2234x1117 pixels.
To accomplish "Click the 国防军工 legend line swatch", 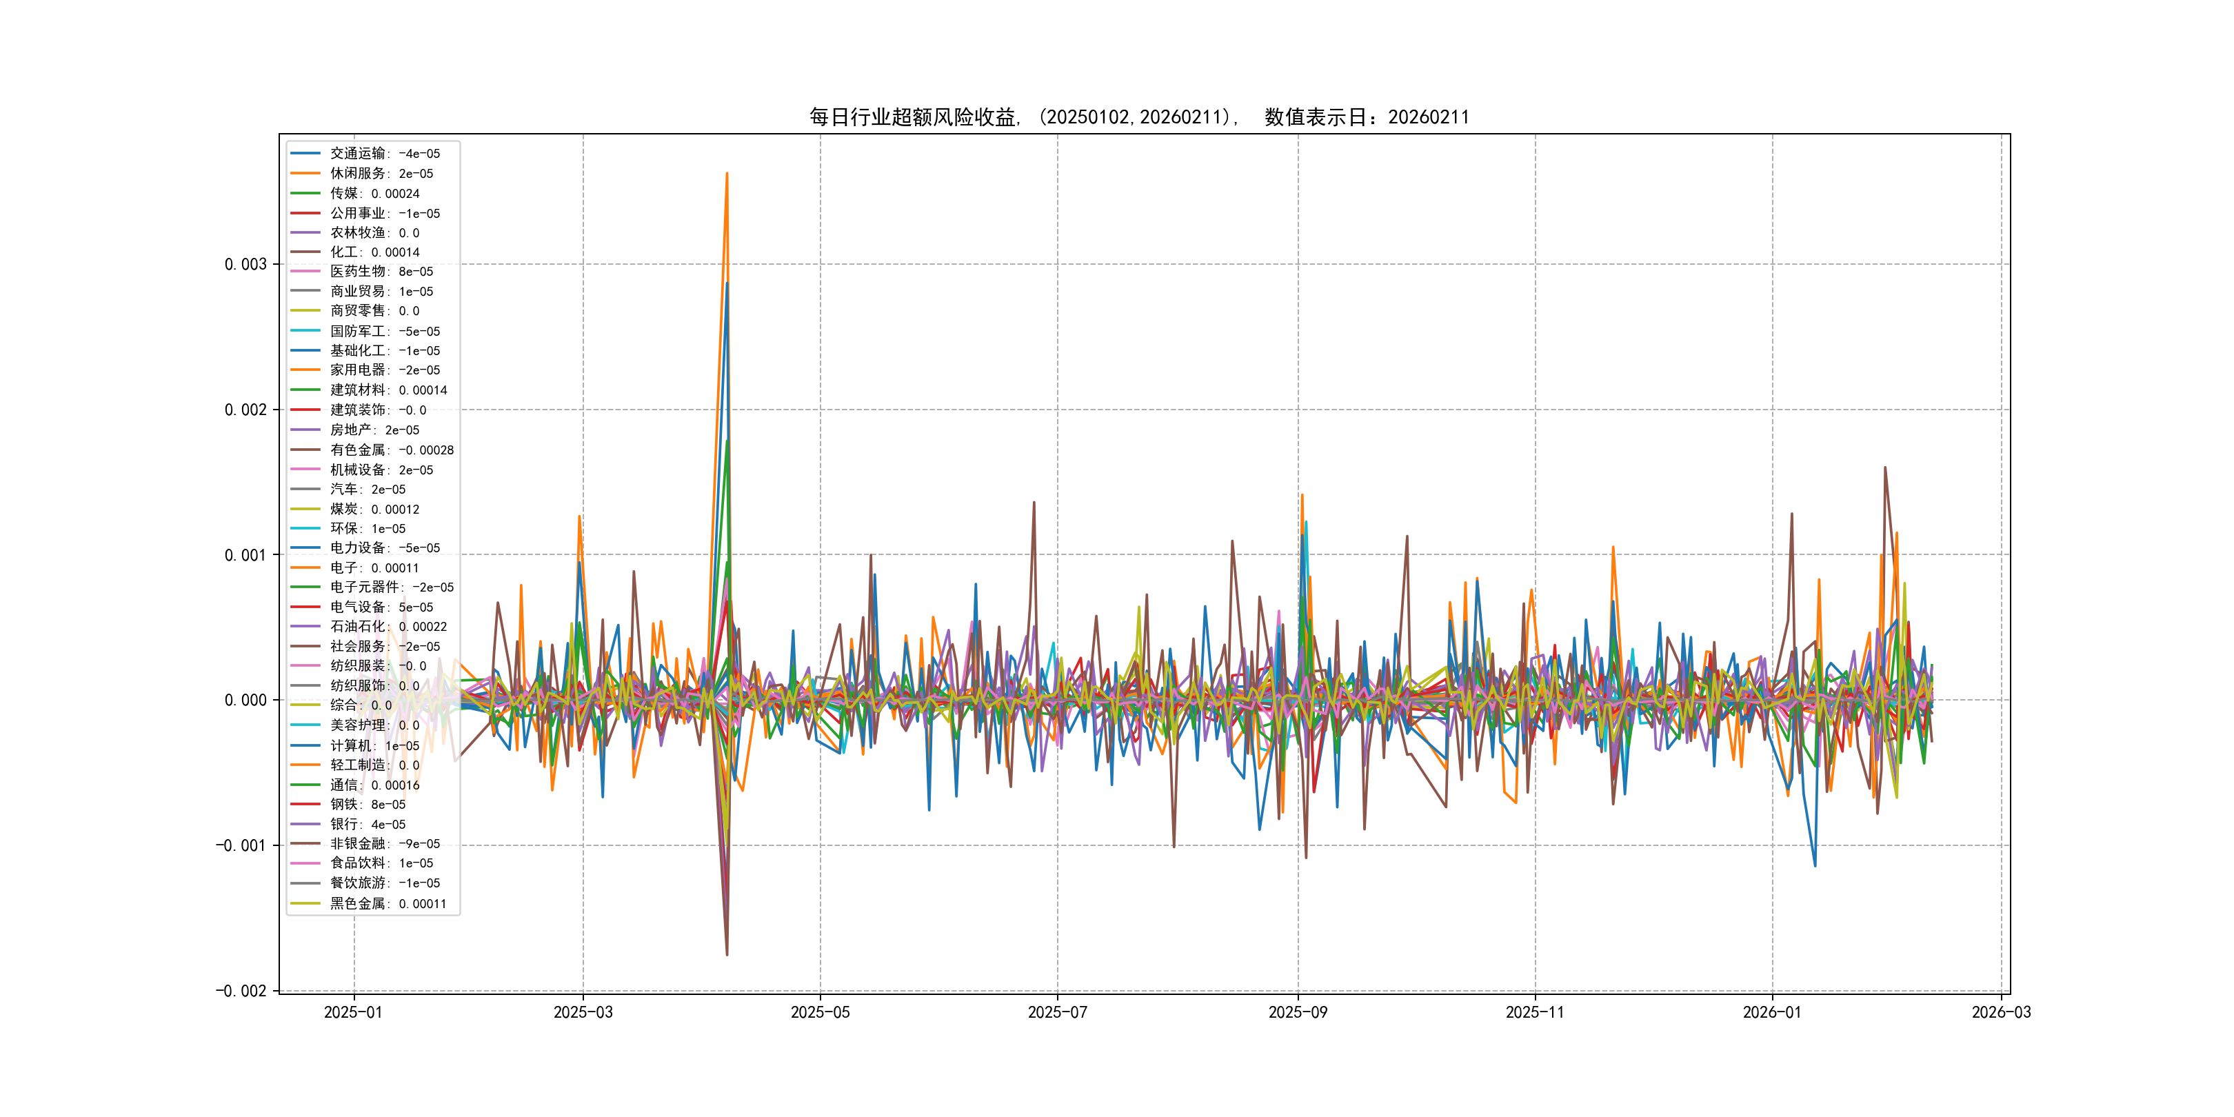I will 305,331.
